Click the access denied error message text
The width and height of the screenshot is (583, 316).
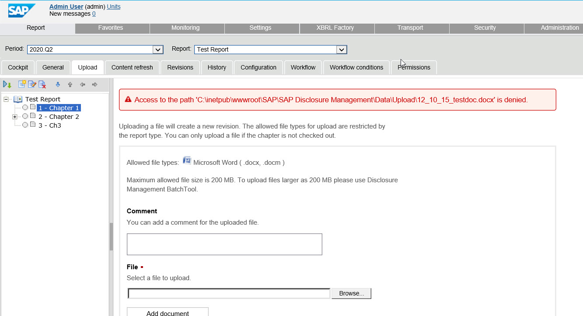click(x=331, y=100)
